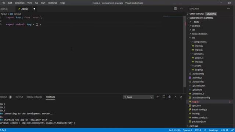
Task: Open Explorer panel more actions ellipsis
Action: [228, 9]
